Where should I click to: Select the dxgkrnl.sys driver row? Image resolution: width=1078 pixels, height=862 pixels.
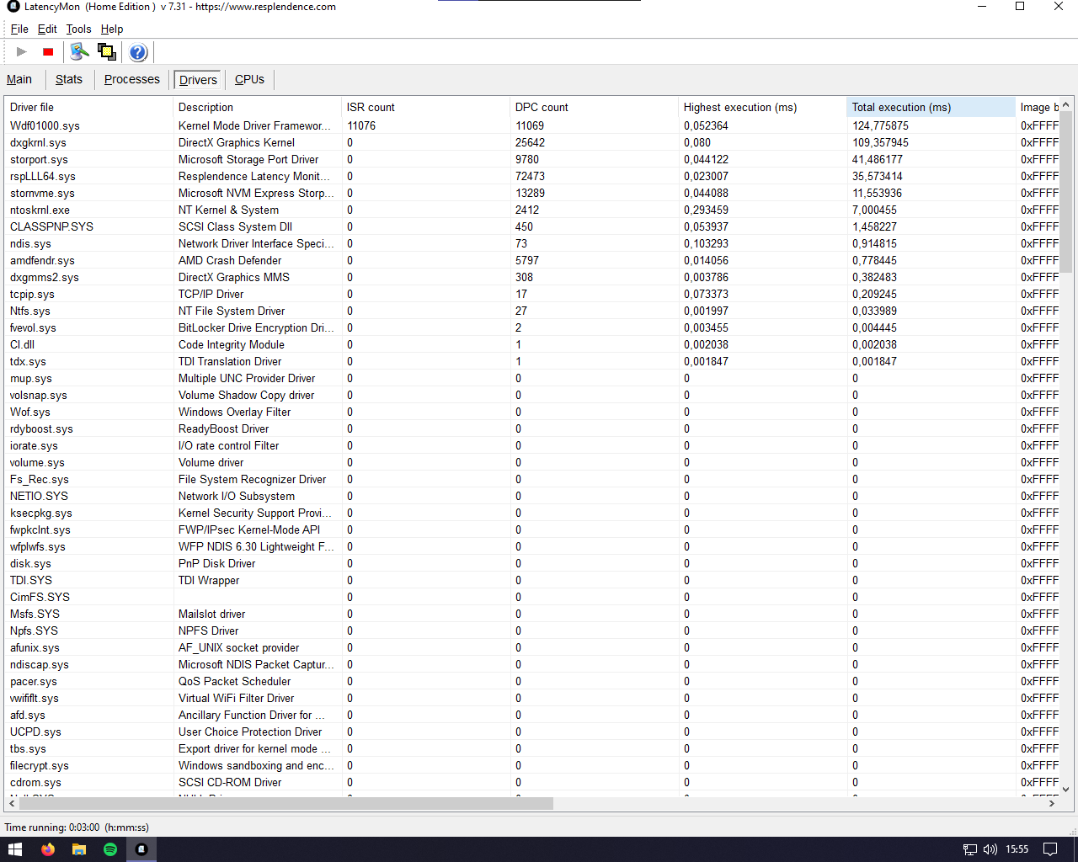pos(39,142)
